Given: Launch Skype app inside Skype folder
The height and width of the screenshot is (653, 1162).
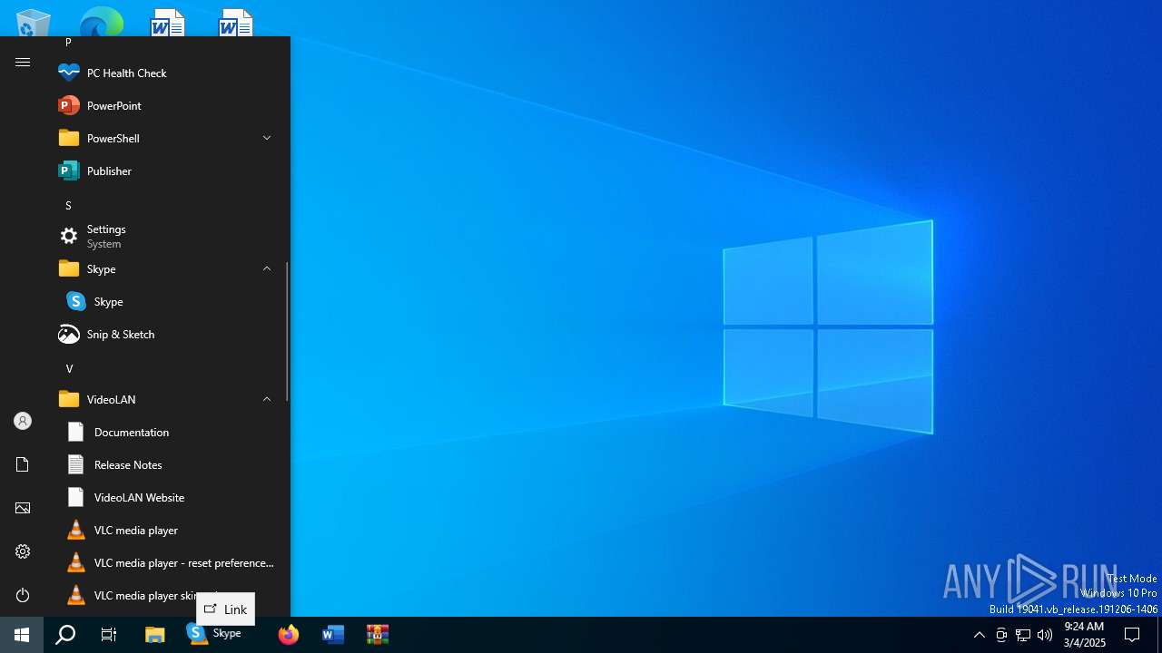Looking at the screenshot, I should click(165, 301).
